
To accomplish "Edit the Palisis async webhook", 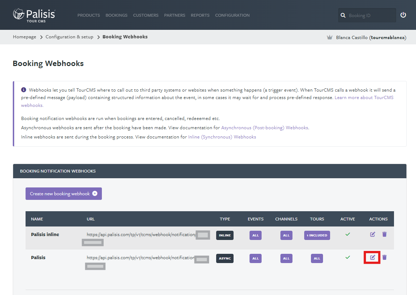I will tap(372, 257).
